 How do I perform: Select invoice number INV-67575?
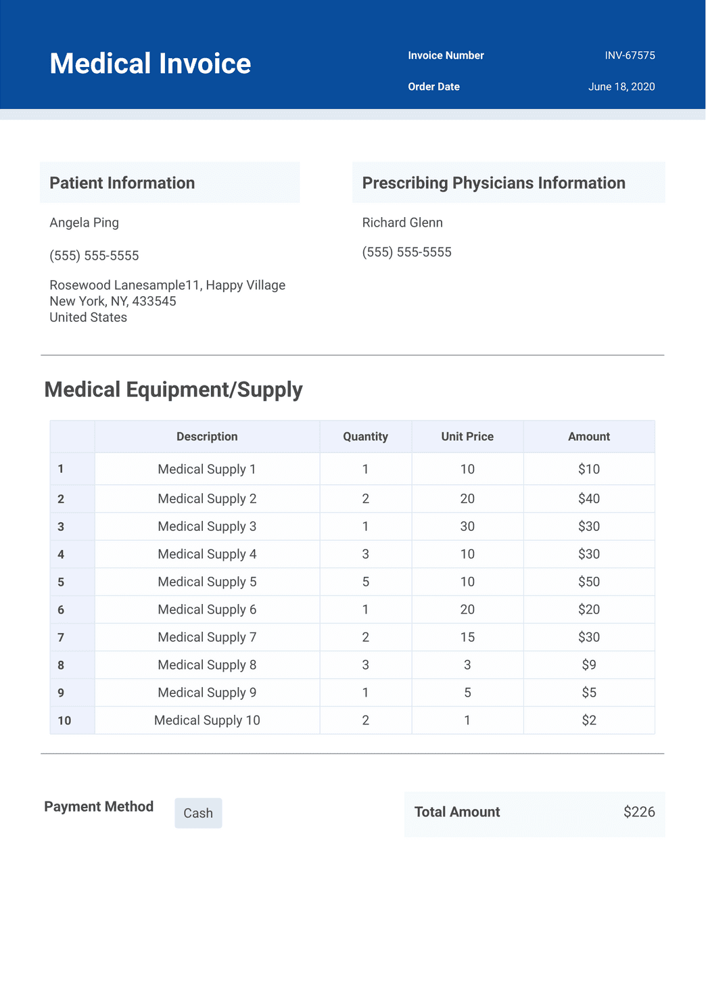[x=630, y=55]
